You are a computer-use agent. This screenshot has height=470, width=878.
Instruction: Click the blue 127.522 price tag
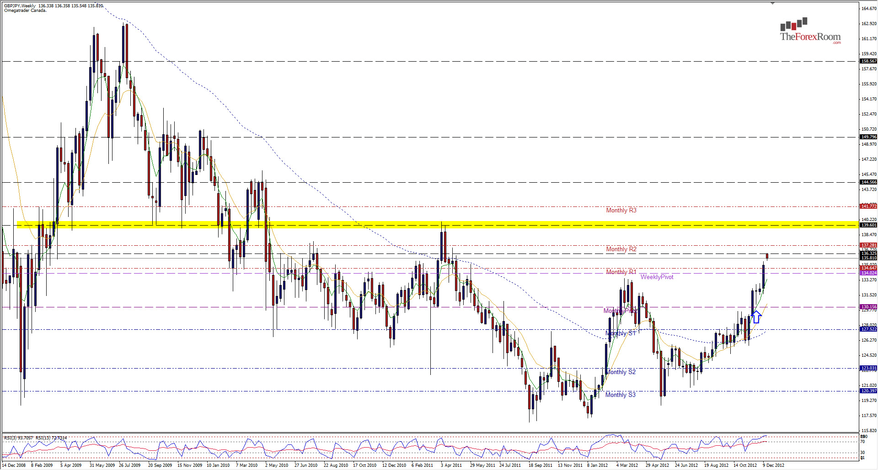[x=868, y=329]
